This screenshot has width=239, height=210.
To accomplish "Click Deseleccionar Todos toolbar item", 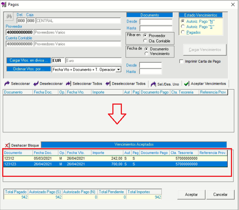I will coord(126,84).
